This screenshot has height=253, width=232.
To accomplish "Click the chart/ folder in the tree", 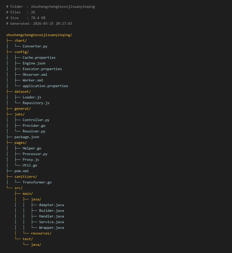I will (x=20, y=40).
